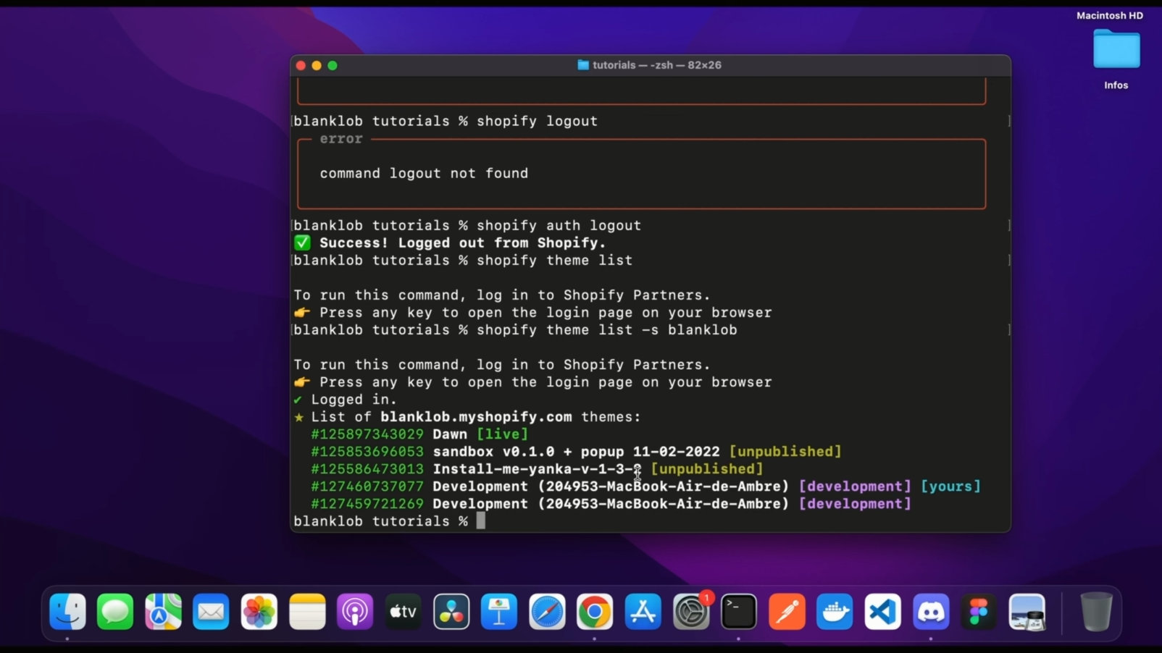Open the Infos folder on desktop
This screenshot has height=653, width=1162.
point(1116,49)
